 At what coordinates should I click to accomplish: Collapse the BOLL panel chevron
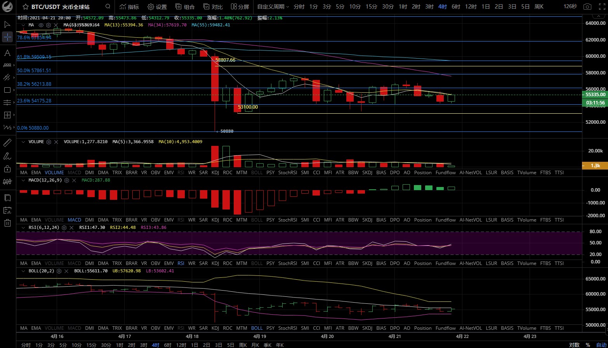click(23, 271)
